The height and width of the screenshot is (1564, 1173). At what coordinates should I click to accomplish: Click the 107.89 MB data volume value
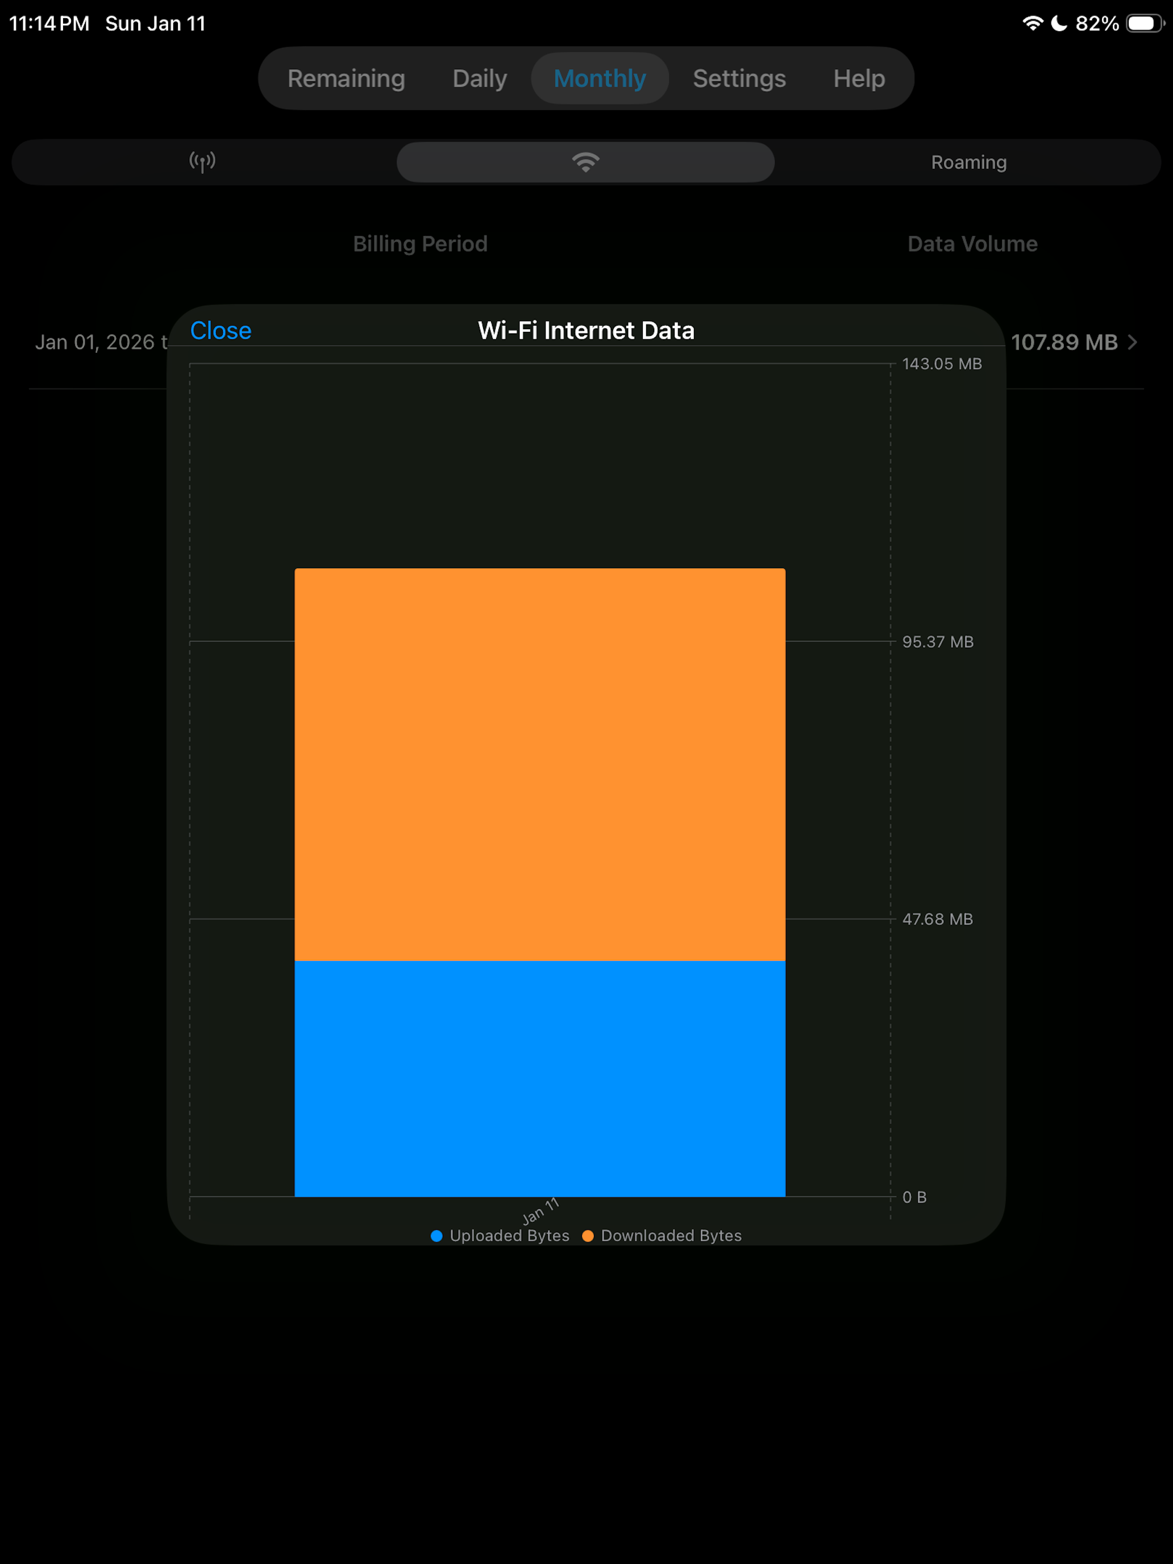(x=1064, y=342)
